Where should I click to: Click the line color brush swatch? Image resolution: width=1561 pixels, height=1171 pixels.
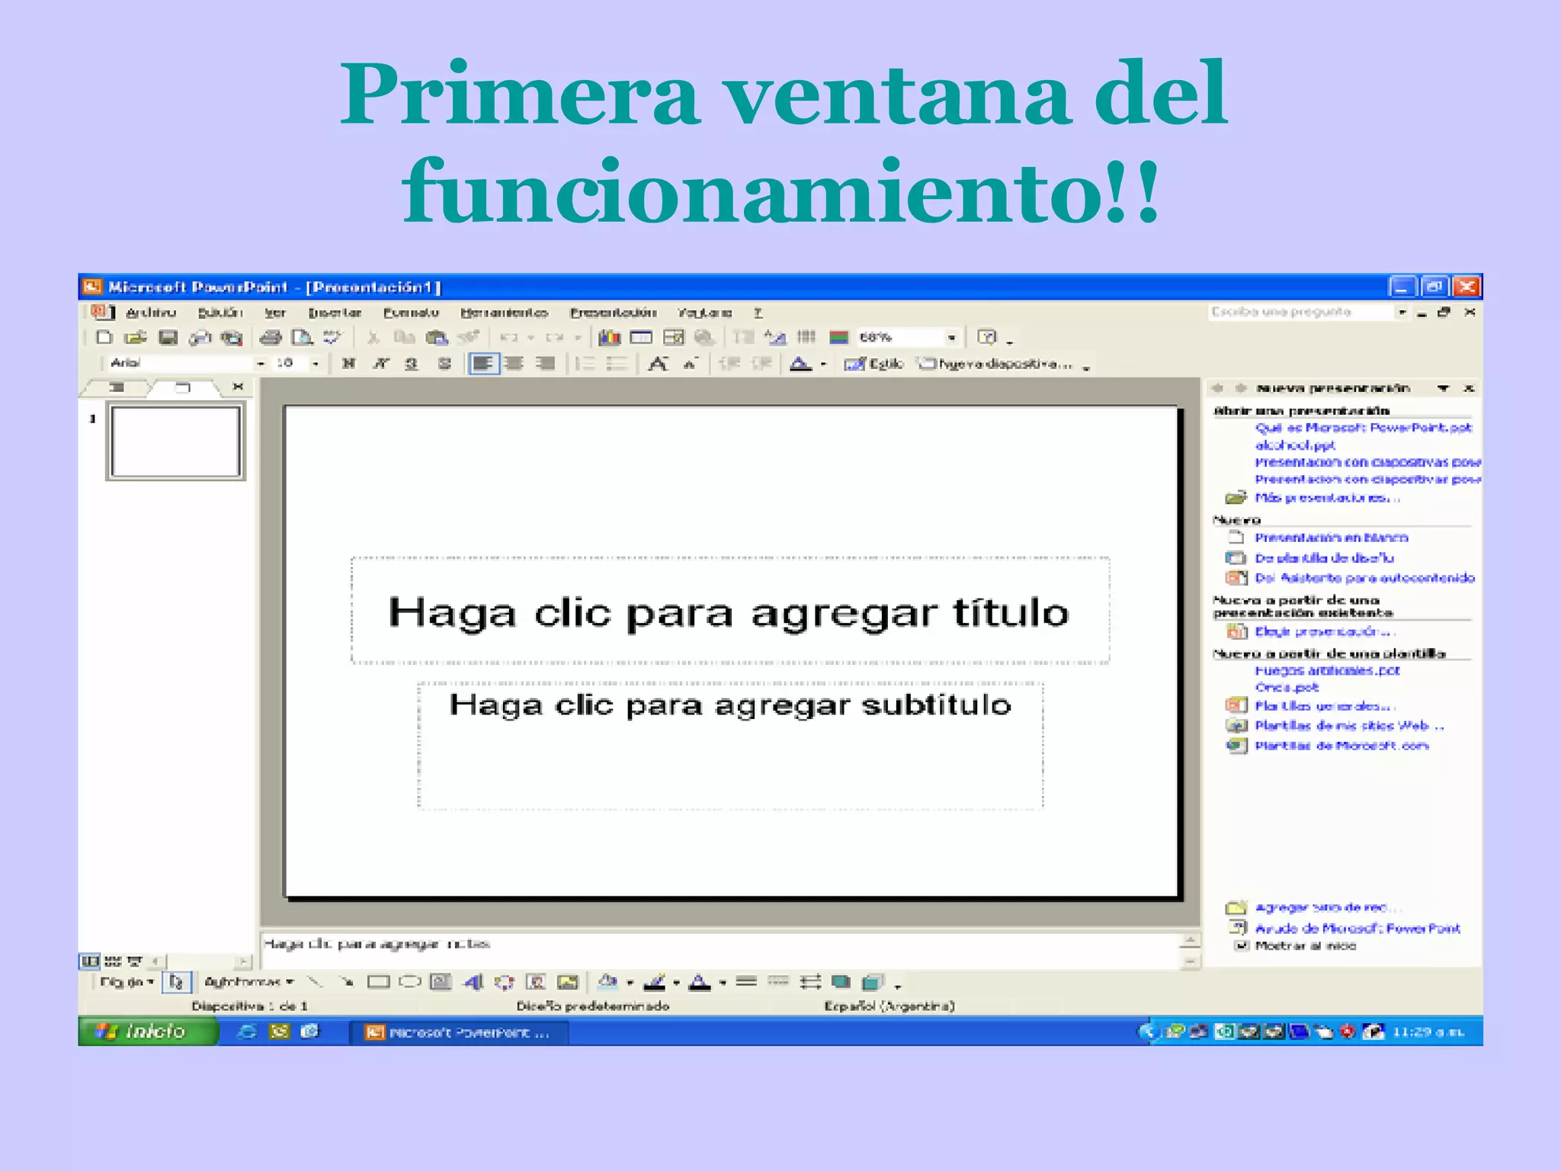(x=654, y=983)
